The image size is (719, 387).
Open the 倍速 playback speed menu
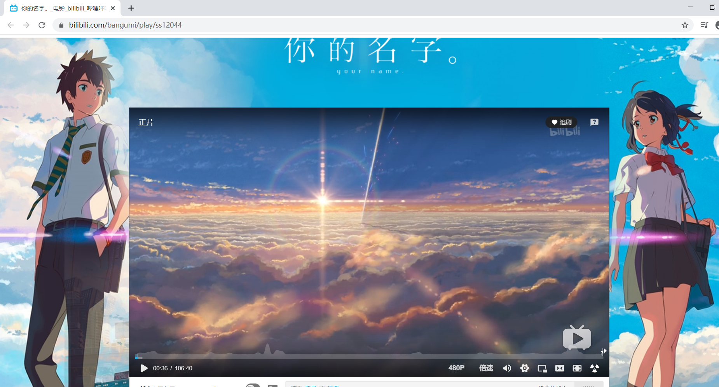click(x=486, y=368)
